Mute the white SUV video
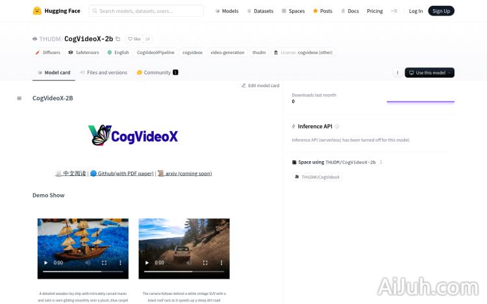Image resolution: width=487 pixels, height=304 pixels. click(x=189, y=262)
